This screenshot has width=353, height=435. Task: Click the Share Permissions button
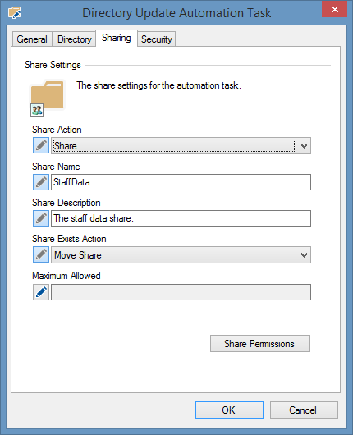pyautogui.click(x=260, y=344)
